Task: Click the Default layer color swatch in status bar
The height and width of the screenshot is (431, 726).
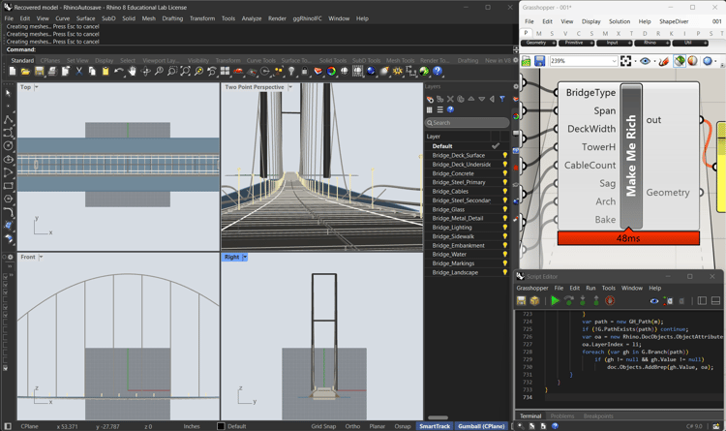Action: tap(221, 426)
